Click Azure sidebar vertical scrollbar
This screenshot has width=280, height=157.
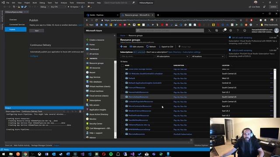115,100
